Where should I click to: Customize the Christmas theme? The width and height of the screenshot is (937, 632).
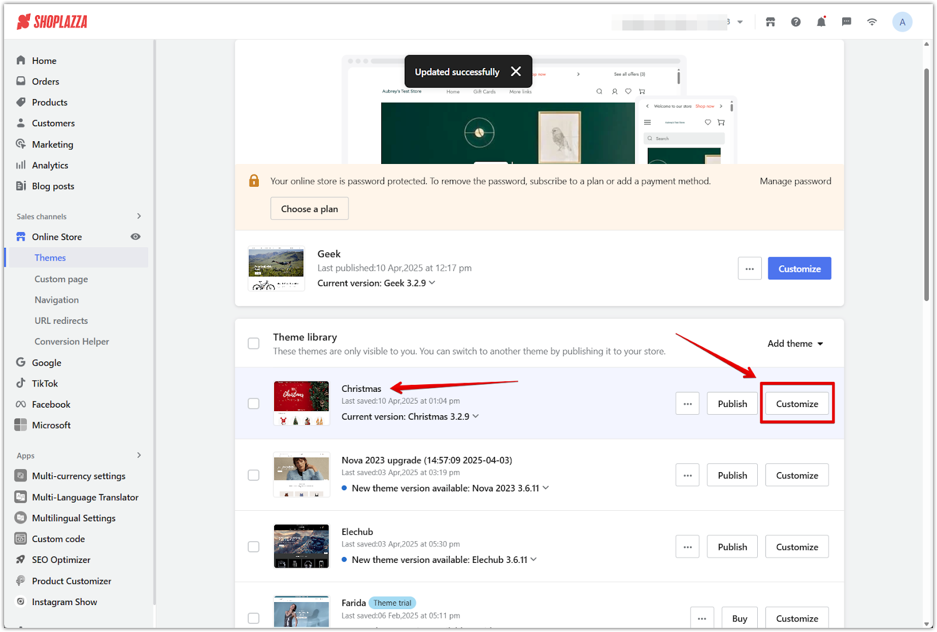(797, 404)
